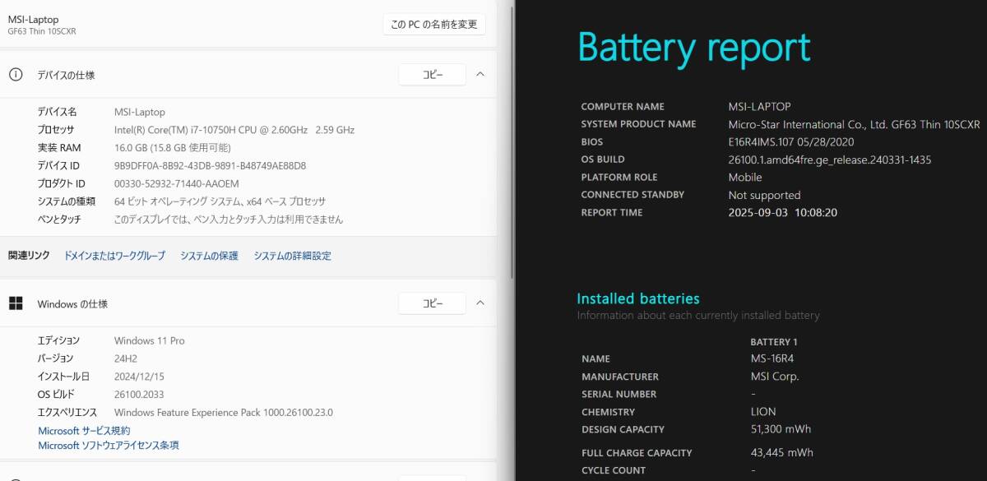This screenshot has width=987, height=481.
Task: Click the Windows logo icon in specifications
Action: 16,303
